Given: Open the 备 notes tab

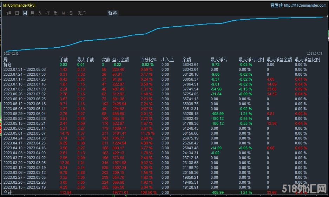Looking at the screenshot, I should pyautogui.click(x=71, y=13).
